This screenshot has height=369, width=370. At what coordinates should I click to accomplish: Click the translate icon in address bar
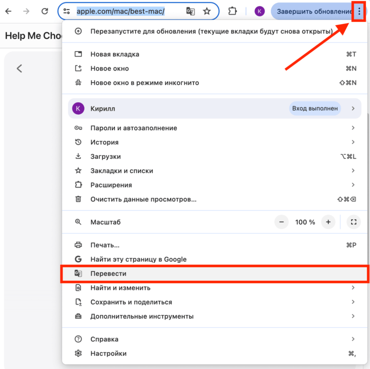point(190,11)
